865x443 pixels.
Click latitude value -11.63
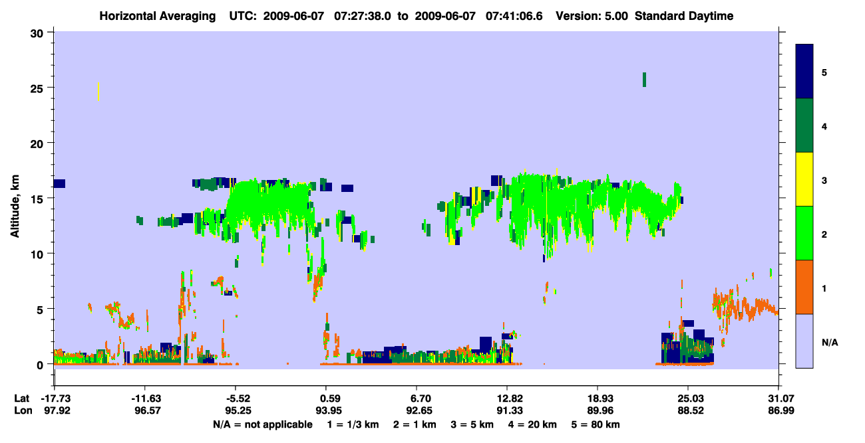(145, 399)
